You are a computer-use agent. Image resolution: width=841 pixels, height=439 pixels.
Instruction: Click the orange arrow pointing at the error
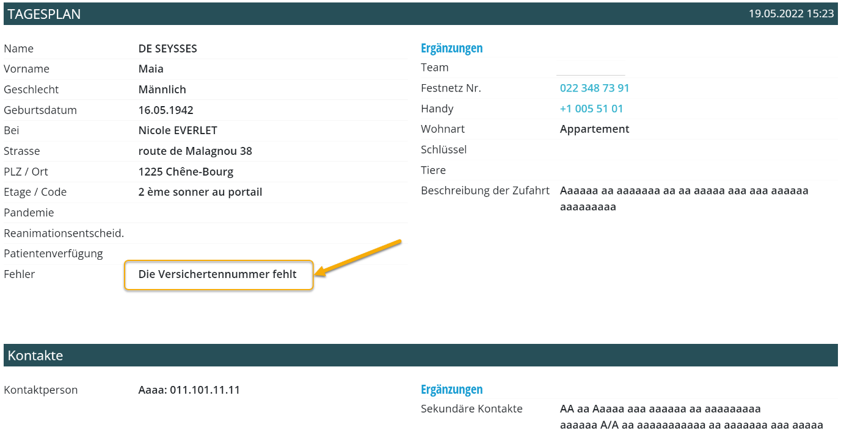359,258
